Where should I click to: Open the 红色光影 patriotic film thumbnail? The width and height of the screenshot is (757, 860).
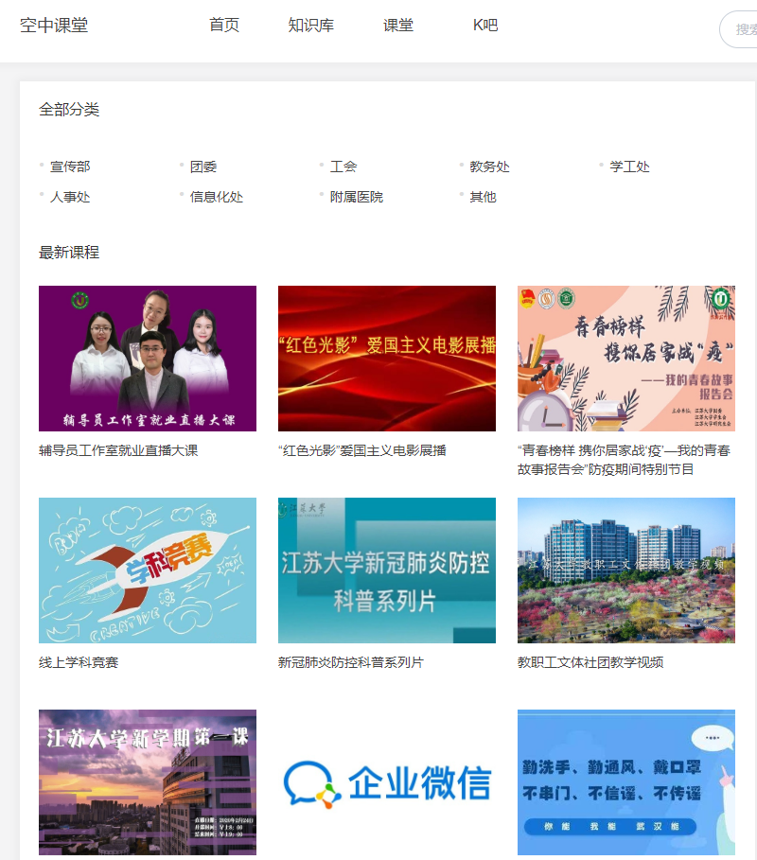(x=387, y=359)
